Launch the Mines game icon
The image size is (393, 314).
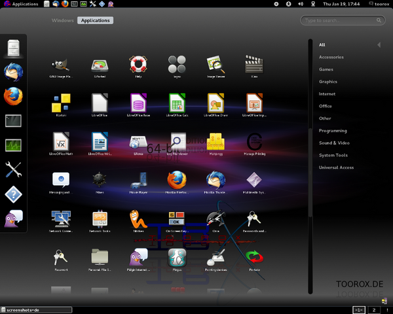click(100, 180)
